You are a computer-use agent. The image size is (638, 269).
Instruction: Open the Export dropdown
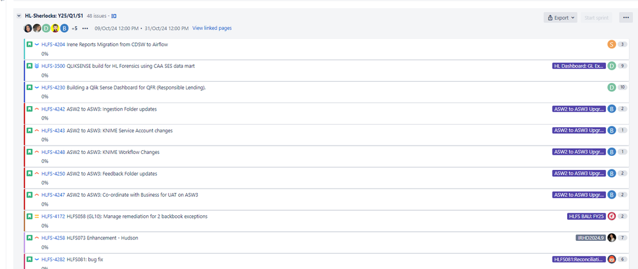point(560,17)
